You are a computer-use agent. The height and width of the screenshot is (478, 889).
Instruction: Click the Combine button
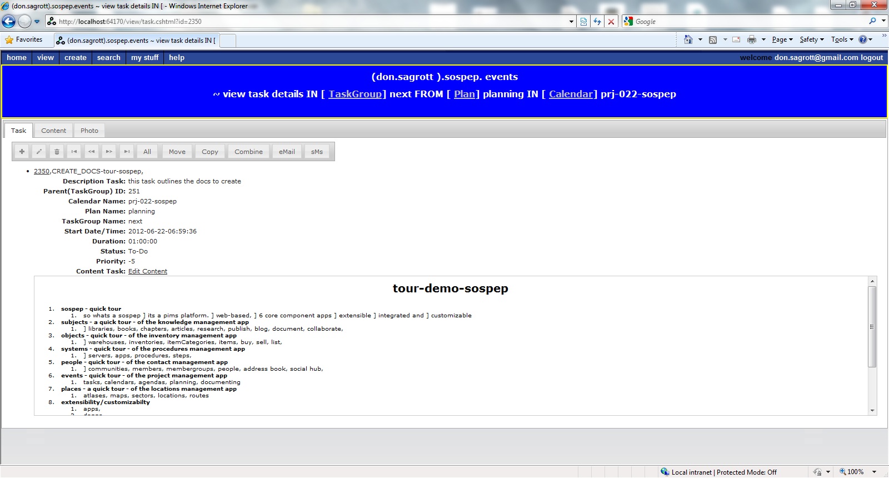248,151
